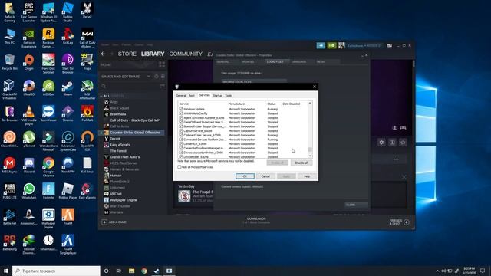
Task: Click Help button in System Configuration
Action: (307, 176)
